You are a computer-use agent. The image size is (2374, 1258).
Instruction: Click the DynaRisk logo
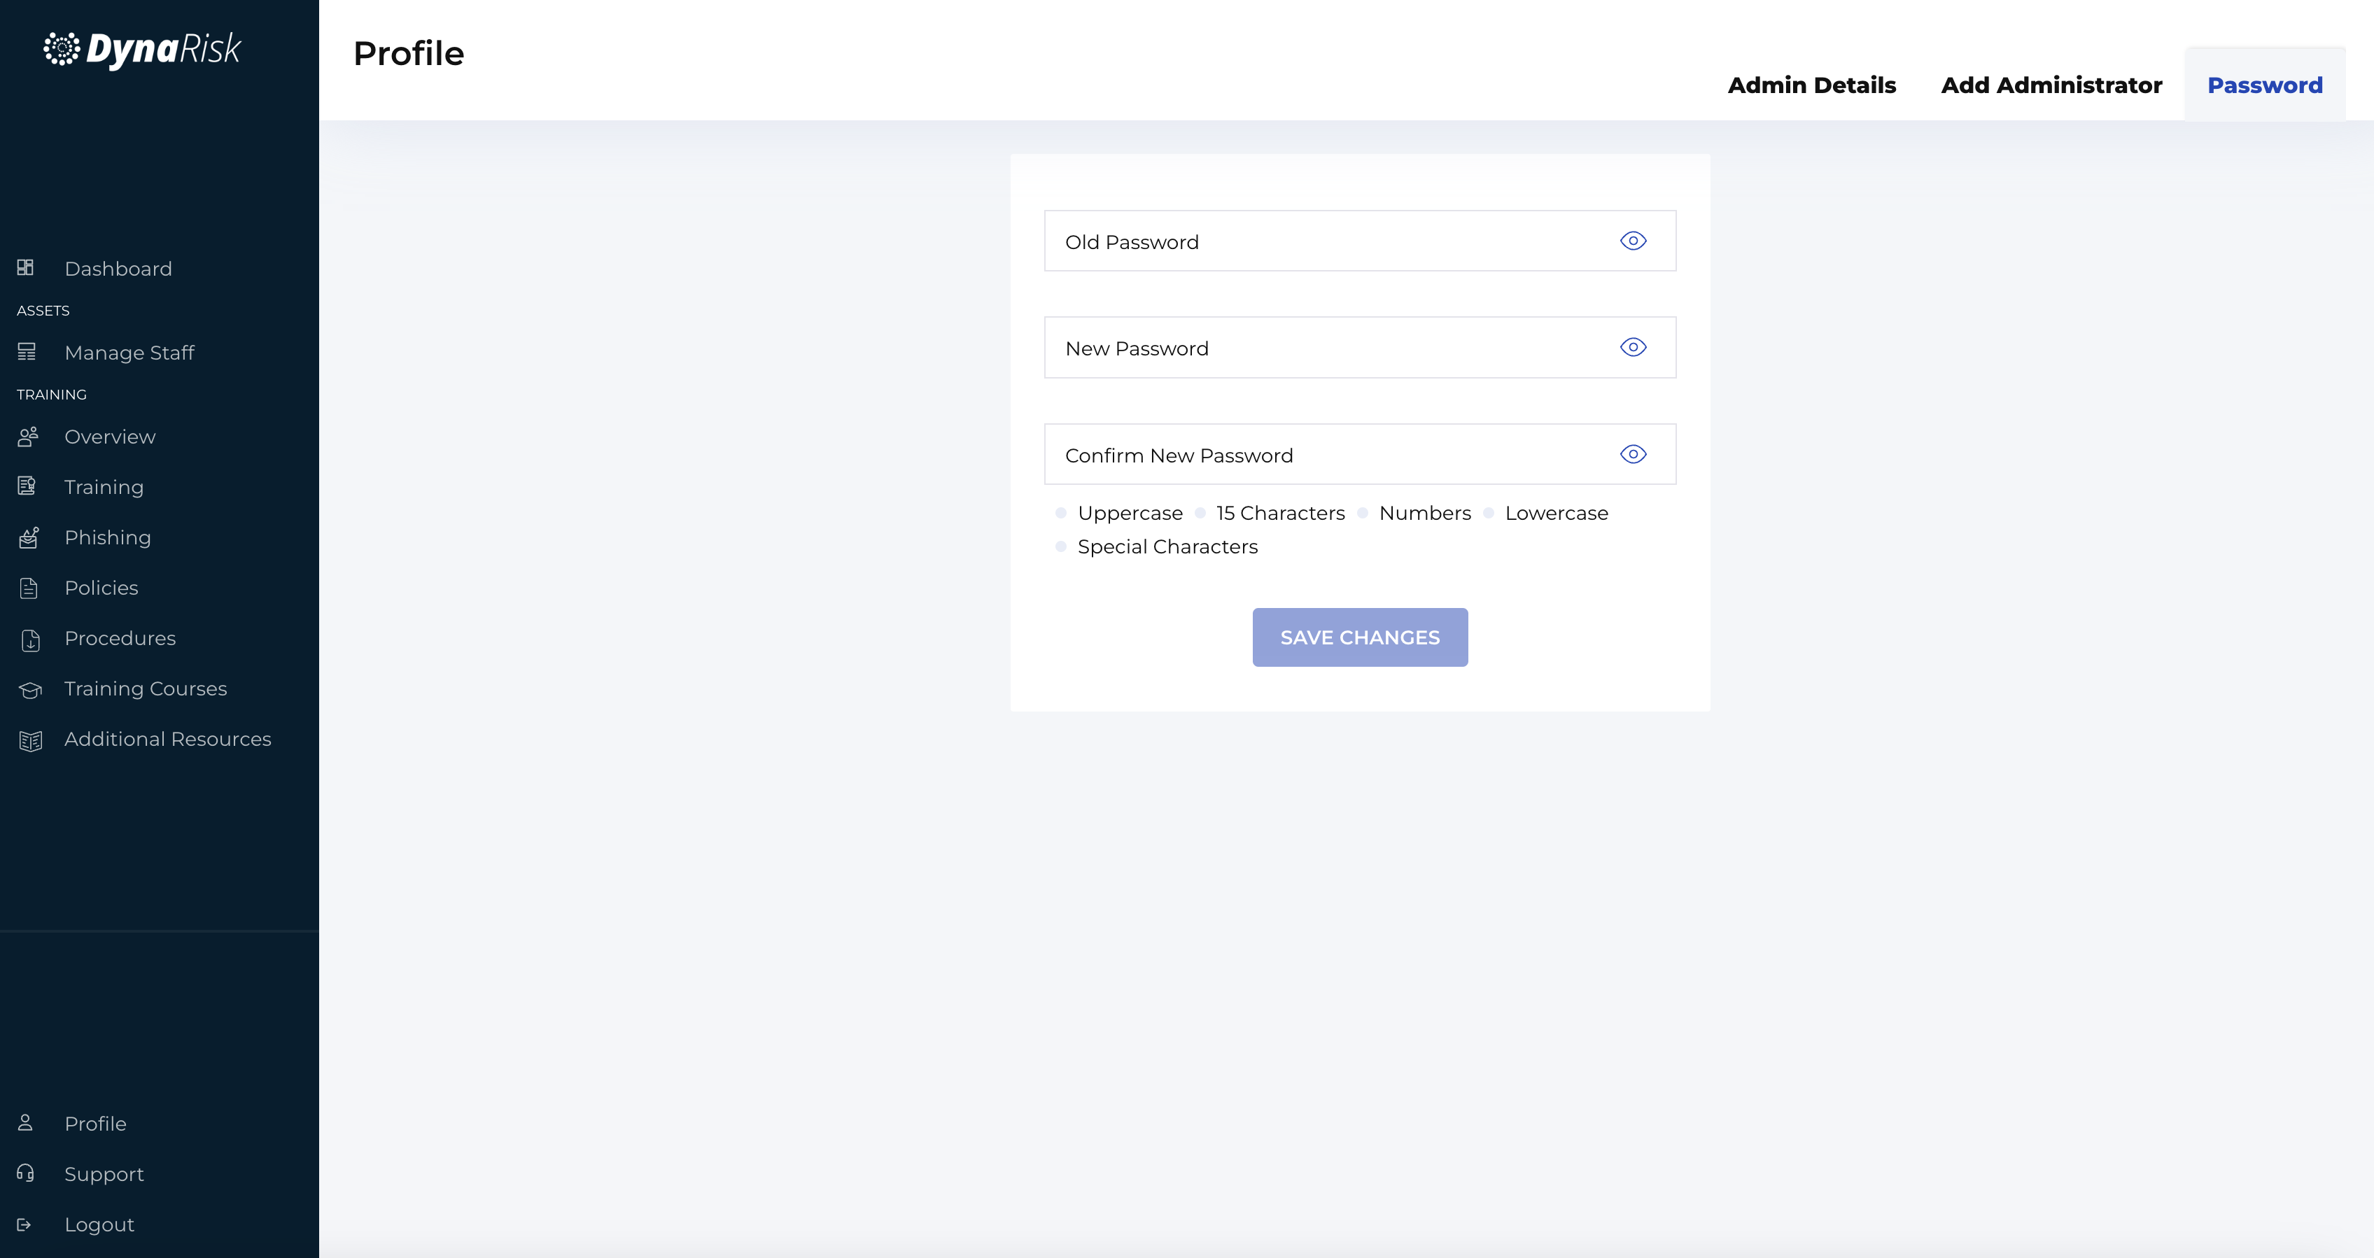pyautogui.click(x=143, y=49)
